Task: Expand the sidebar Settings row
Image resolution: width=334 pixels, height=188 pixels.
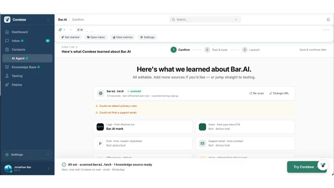Action: point(27,155)
